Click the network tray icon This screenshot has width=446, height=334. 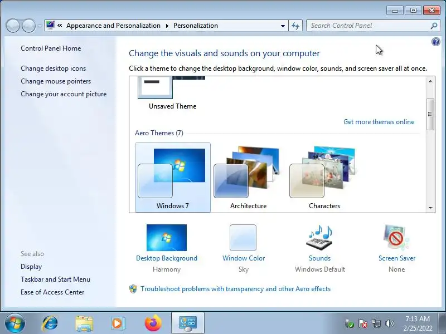coord(376,323)
